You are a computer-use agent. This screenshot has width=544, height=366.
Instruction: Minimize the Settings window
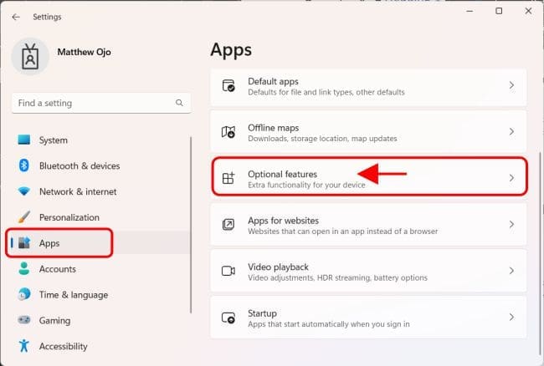point(470,11)
